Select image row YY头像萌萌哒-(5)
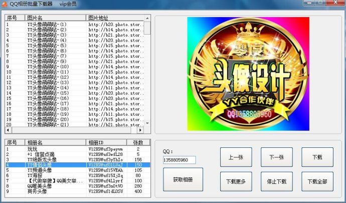The image size is (346, 203). tap(75, 46)
